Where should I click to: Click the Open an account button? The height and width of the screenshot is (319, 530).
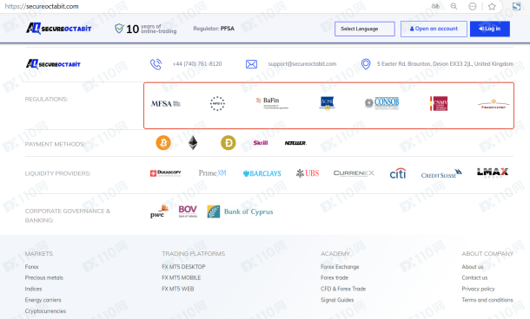[x=434, y=29]
